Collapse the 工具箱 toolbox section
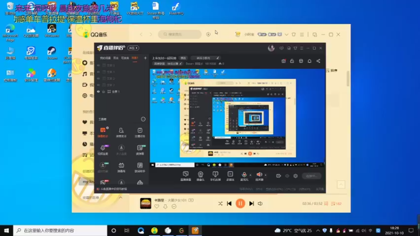Screen dimensions: 420x236 pos(143,119)
